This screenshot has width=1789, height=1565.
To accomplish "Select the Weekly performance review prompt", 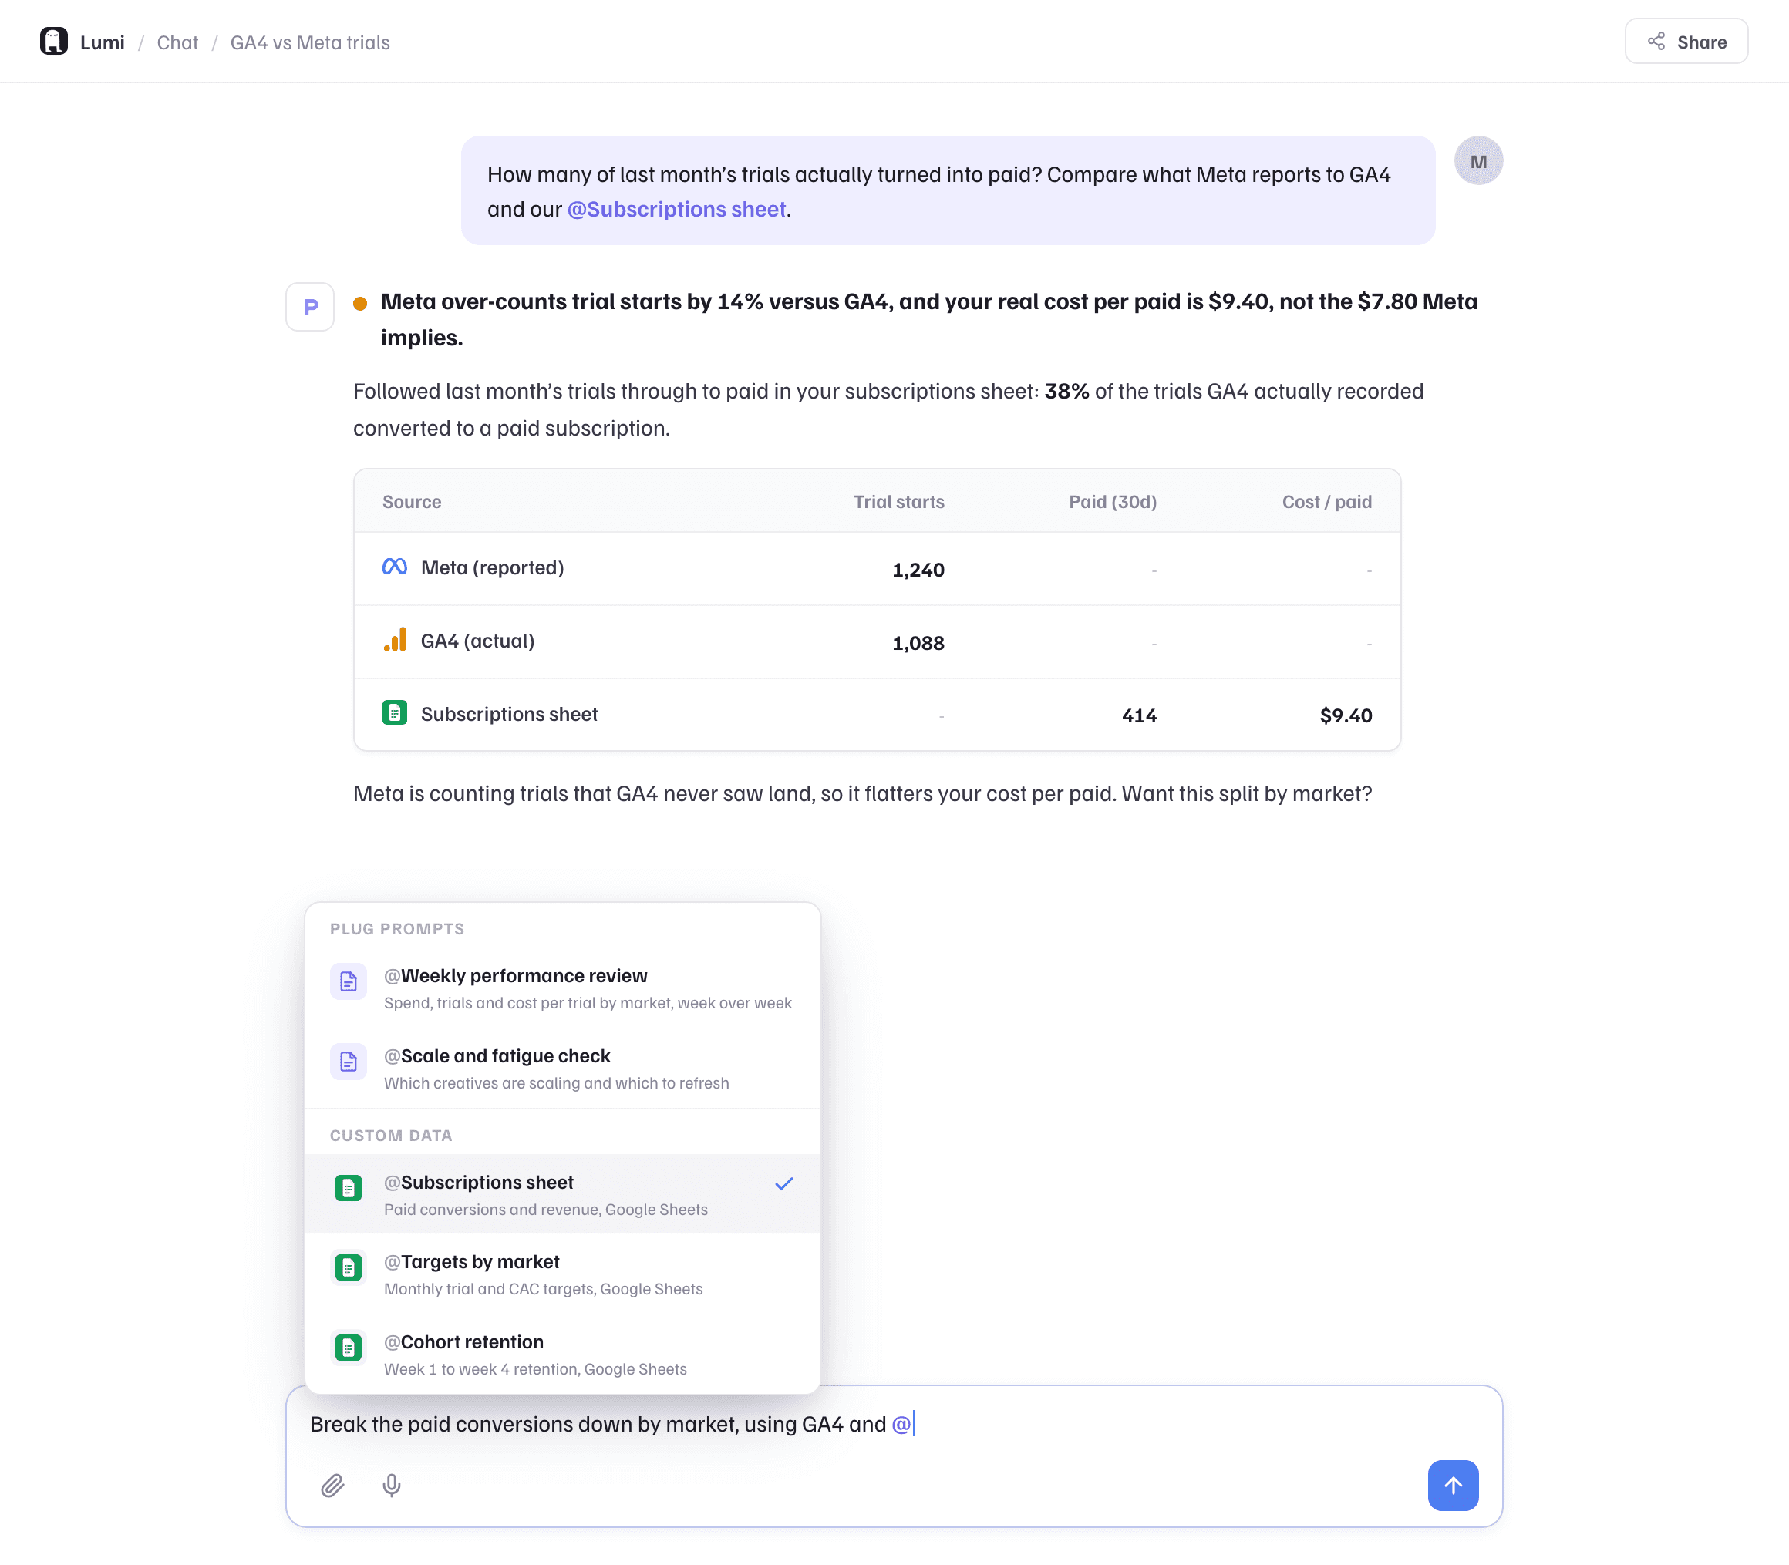I will pos(563,988).
